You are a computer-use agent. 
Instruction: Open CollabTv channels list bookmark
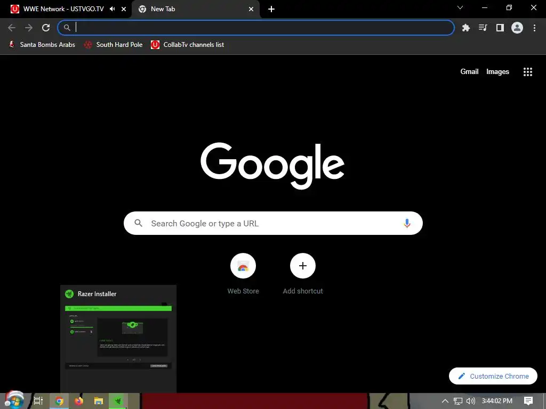tap(187, 45)
